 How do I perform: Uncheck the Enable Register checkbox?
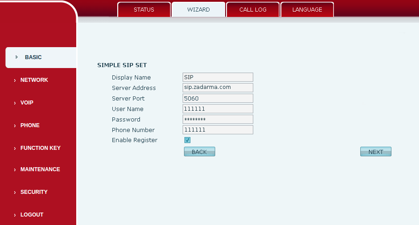188,140
